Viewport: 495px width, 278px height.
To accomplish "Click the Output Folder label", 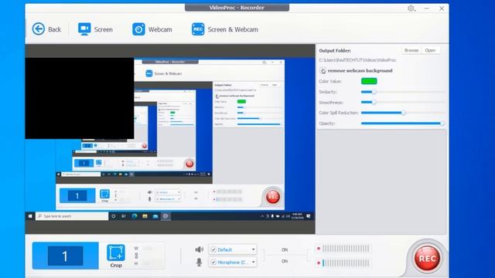I will click(x=335, y=50).
